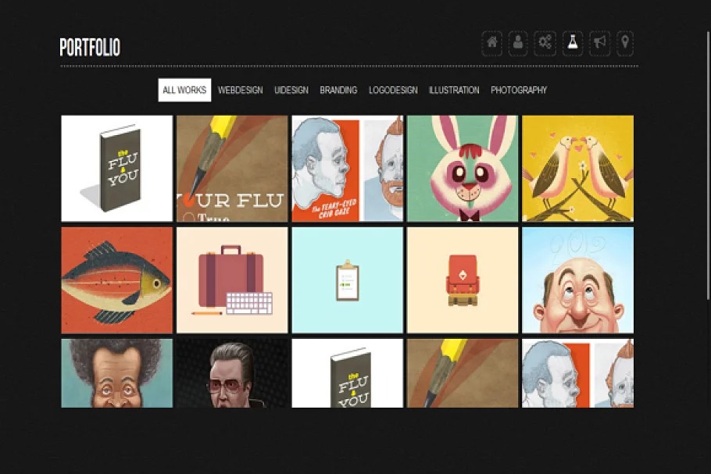Click the home icon in the header
Image resolution: width=711 pixels, height=474 pixels.
pos(492,43)
